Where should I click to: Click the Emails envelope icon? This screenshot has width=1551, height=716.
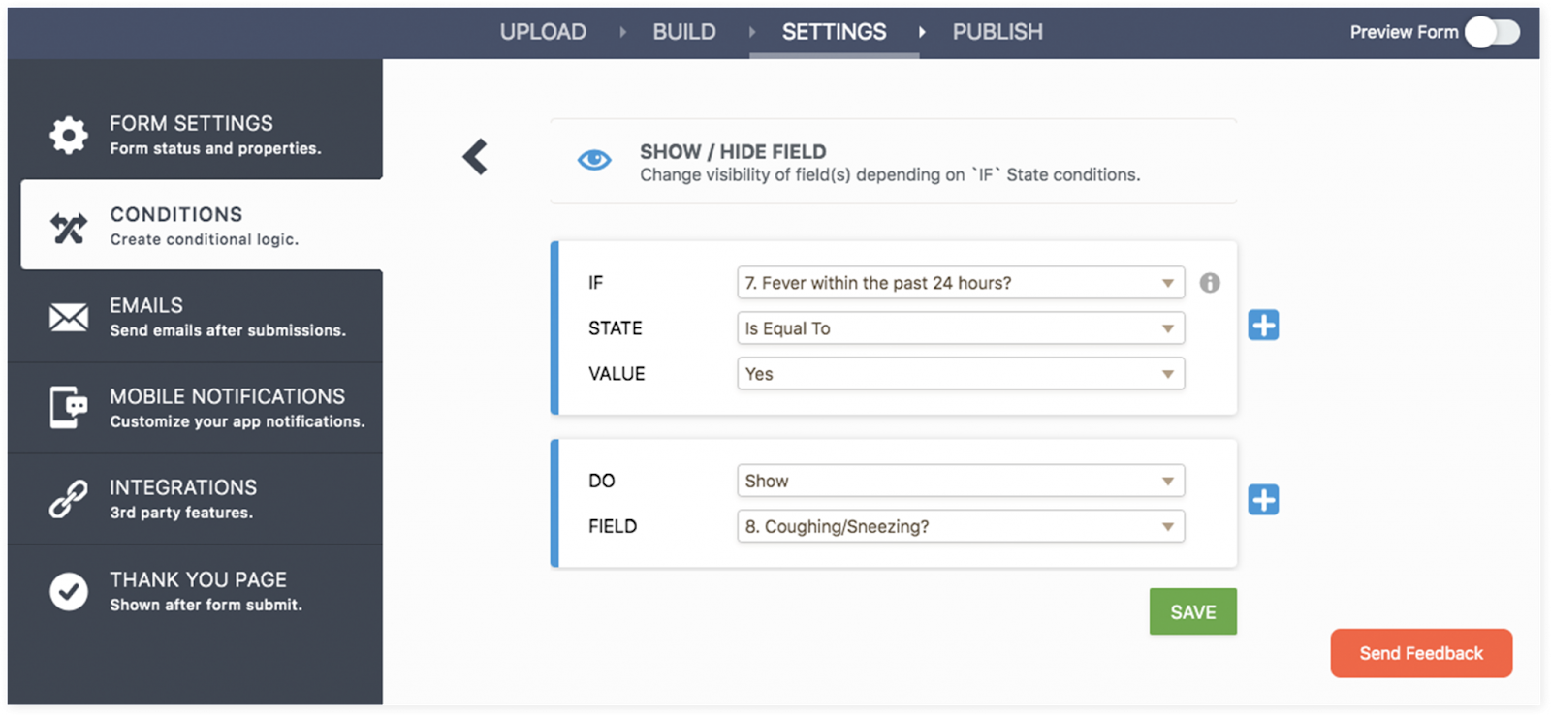tap(69, 317)
